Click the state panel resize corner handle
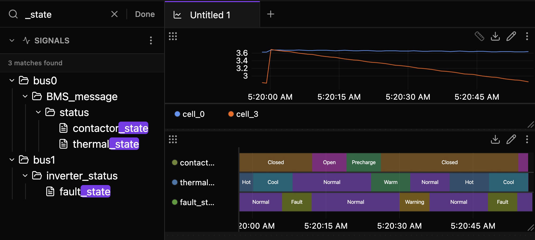 coord(531,228)
